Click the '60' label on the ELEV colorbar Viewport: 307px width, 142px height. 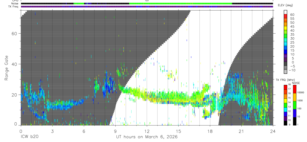[292, 15]
